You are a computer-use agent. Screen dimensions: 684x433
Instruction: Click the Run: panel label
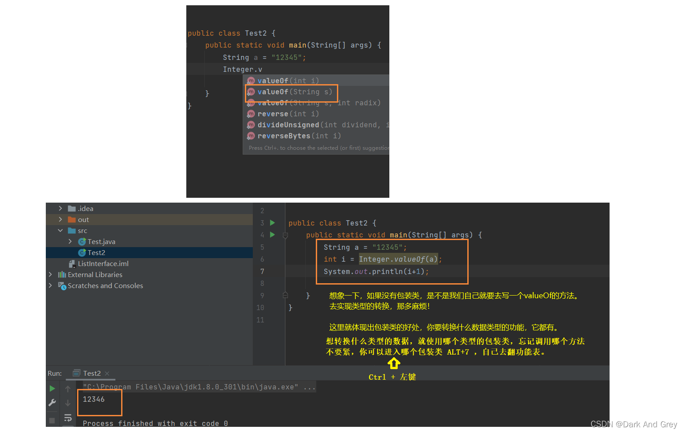pos(55,373)
